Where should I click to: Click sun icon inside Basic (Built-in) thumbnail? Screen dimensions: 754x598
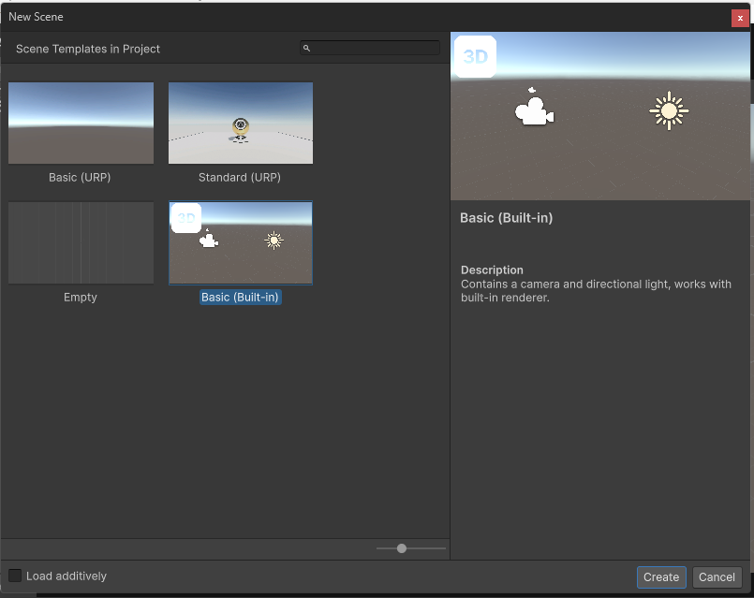(x=274, y=241)
